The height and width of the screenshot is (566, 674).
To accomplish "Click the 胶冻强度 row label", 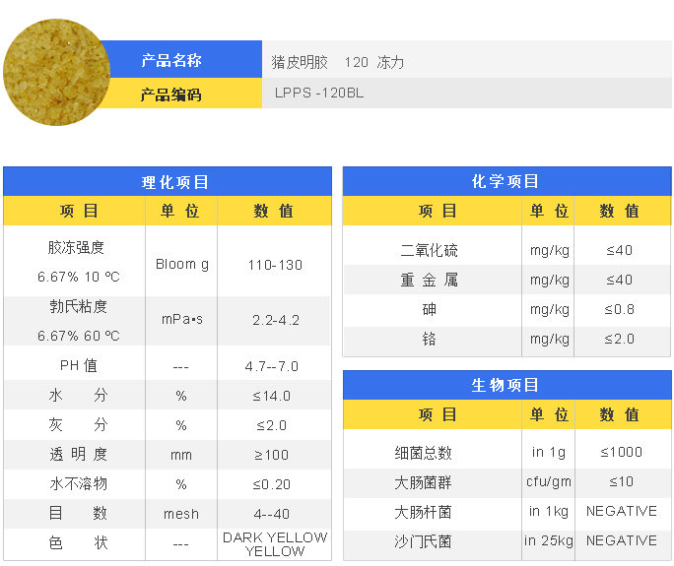I will click(76, 248).
